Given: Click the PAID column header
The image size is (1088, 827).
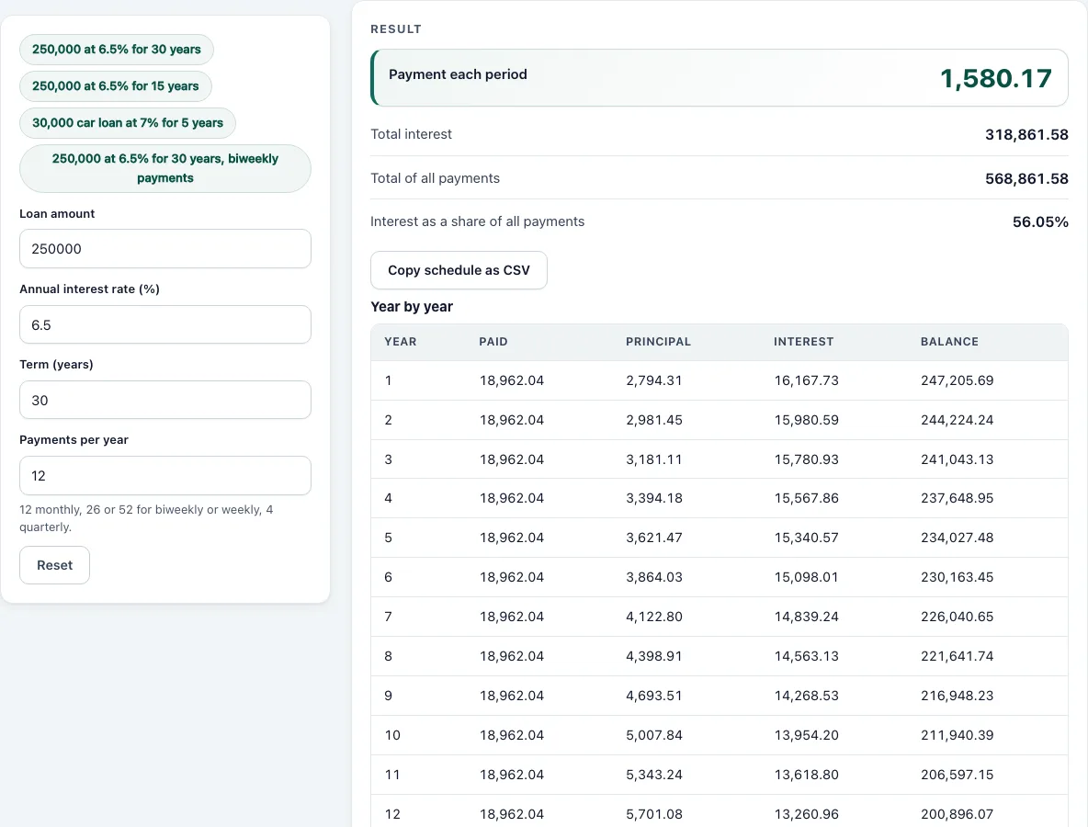Looking at the screenshot, I should click(x=493, y=341).
